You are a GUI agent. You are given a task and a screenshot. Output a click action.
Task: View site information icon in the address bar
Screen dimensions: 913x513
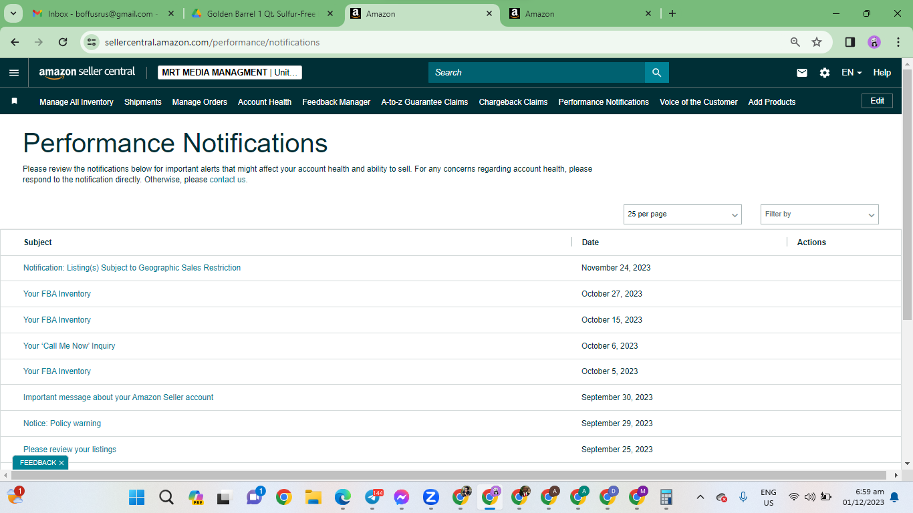coord(92,42)
